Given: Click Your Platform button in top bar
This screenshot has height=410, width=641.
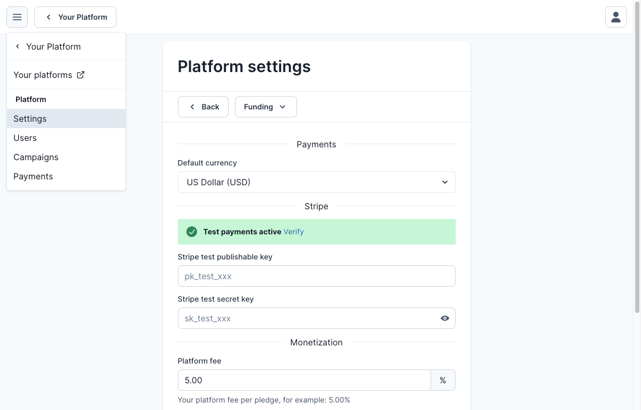Looking at the screenshot, I should [x=75, y=17].
